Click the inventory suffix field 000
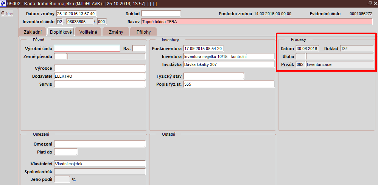This screenshot has width=378, height=185. [102, 22]
